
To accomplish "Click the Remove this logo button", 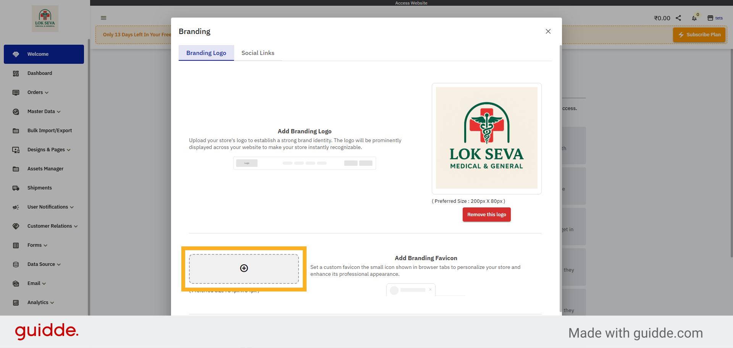I will click(486, 214).
